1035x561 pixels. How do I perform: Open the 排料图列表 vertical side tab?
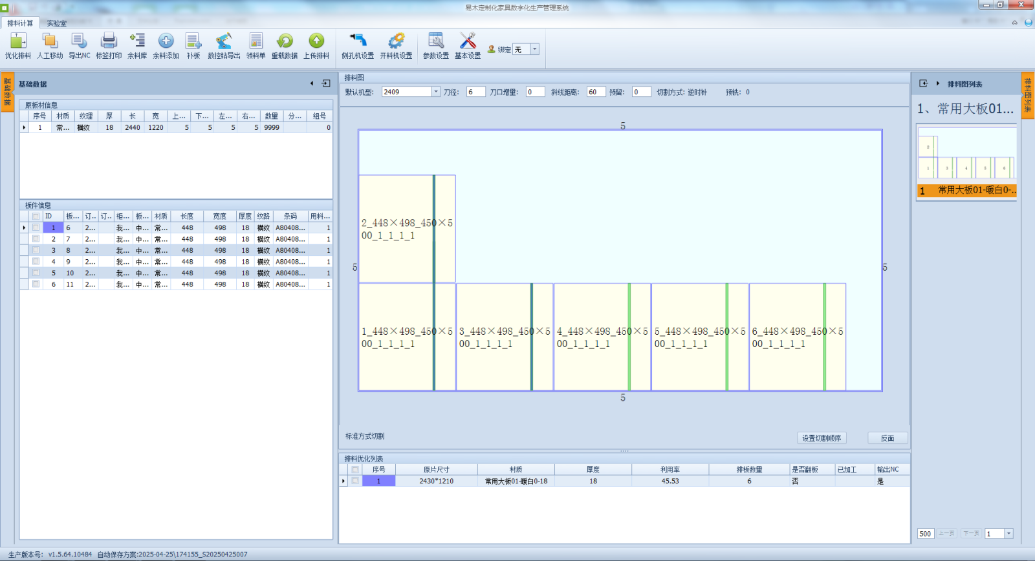point(1028,95)
